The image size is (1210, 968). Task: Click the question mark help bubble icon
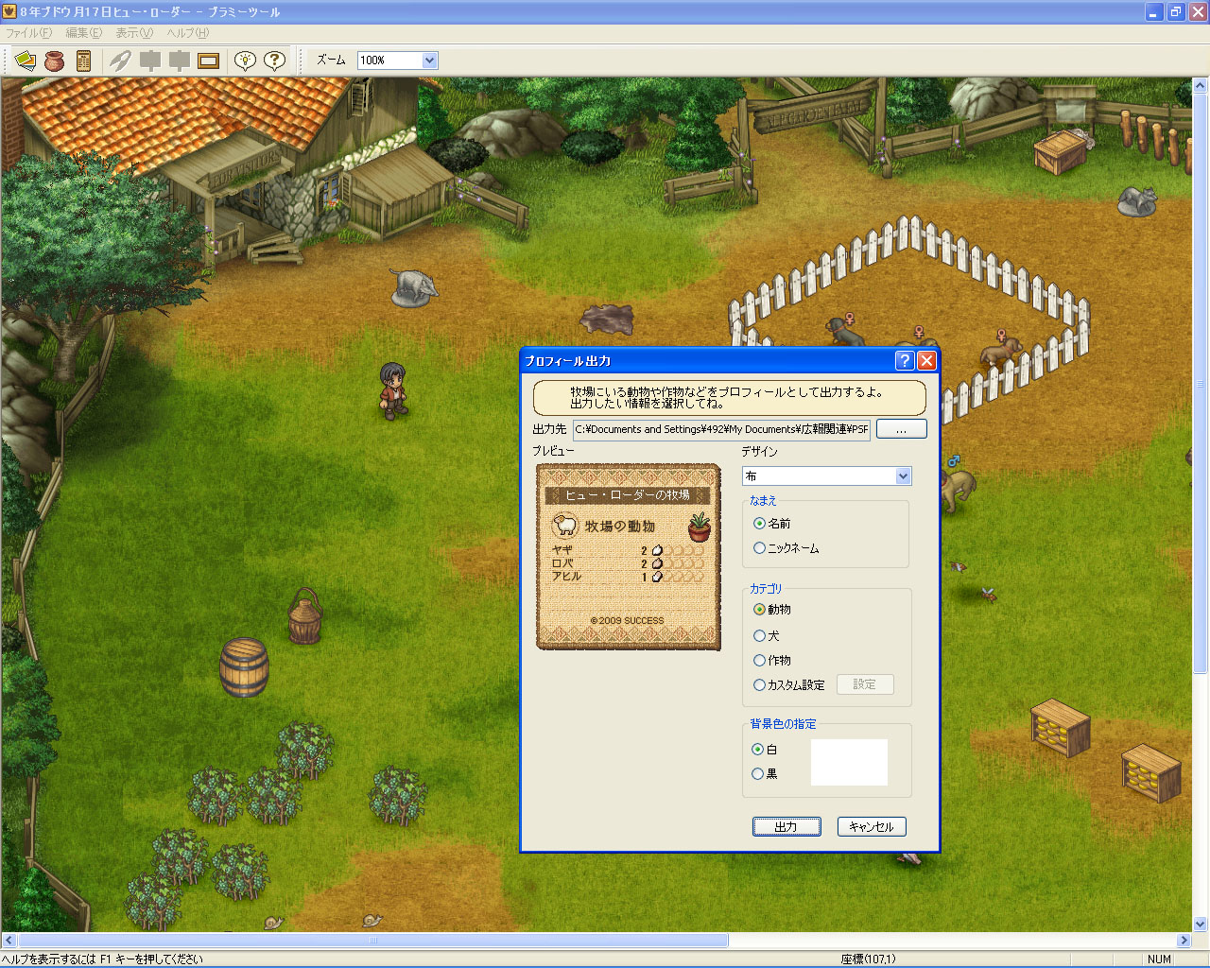(274, 60)
